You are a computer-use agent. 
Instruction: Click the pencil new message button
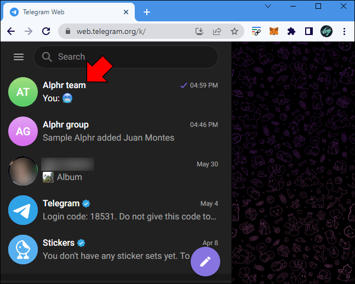(x=205, y=262)
